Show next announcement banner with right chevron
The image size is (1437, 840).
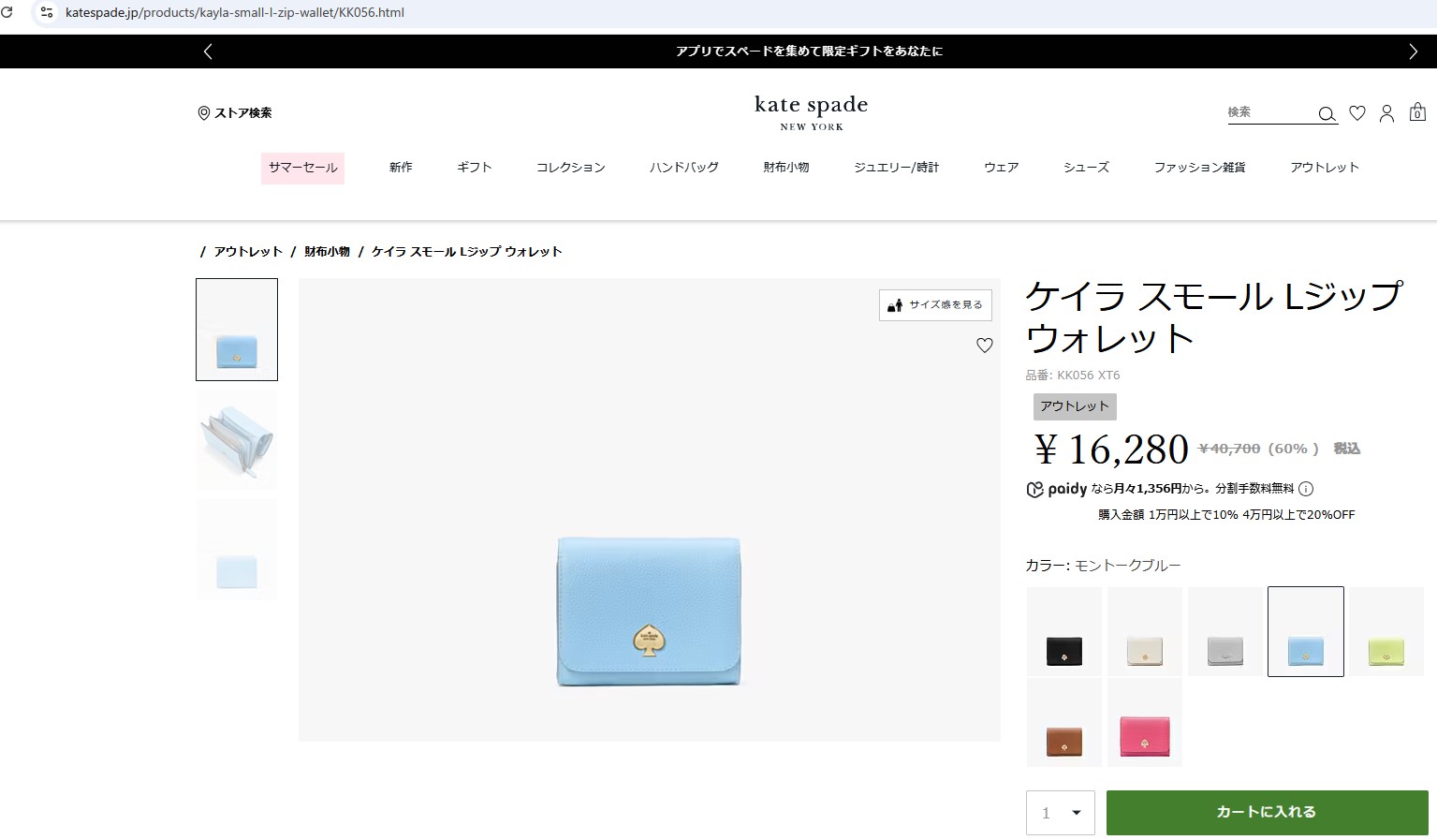(1413, 52)
